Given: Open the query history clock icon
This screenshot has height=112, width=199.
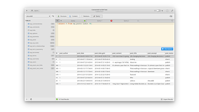Looking at the screenshot, I should (x=172, y=21).
